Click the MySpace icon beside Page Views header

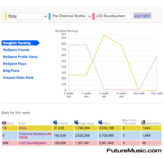coord(76,122)
